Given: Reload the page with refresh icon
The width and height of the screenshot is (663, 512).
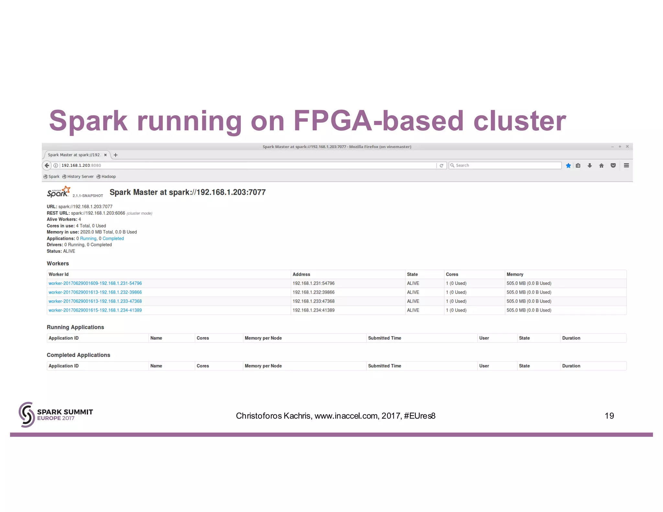Looking at the screenshot, I should point(441,165).
